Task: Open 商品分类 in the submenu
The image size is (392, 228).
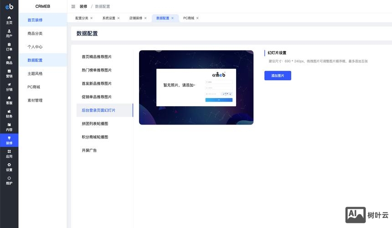Action: [x=43, y=33]
